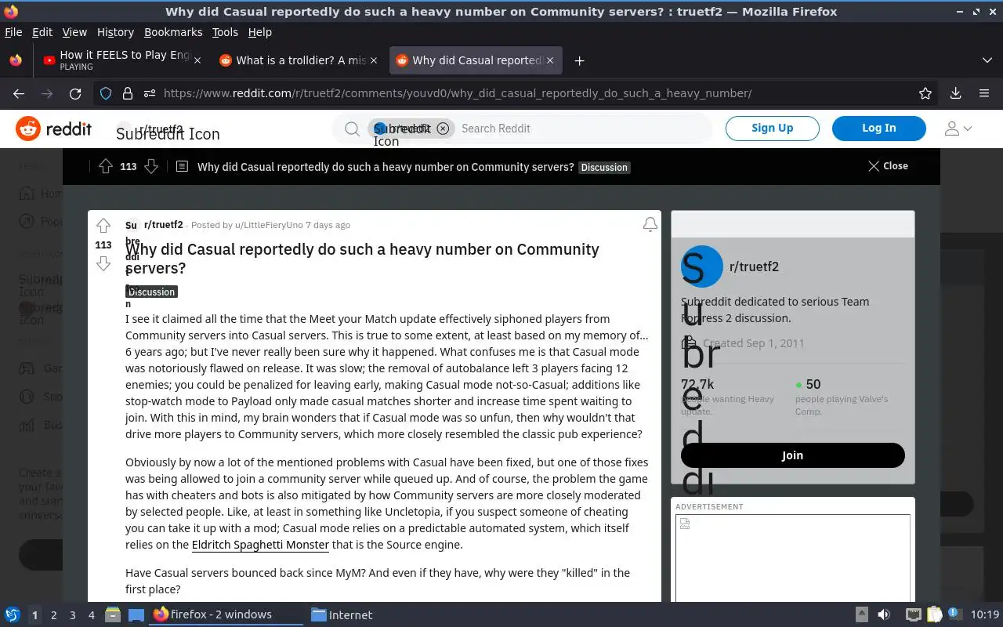Switch to workspace 3 in the taskbar
Viewport: 1003px width, 627px height.
72,615
